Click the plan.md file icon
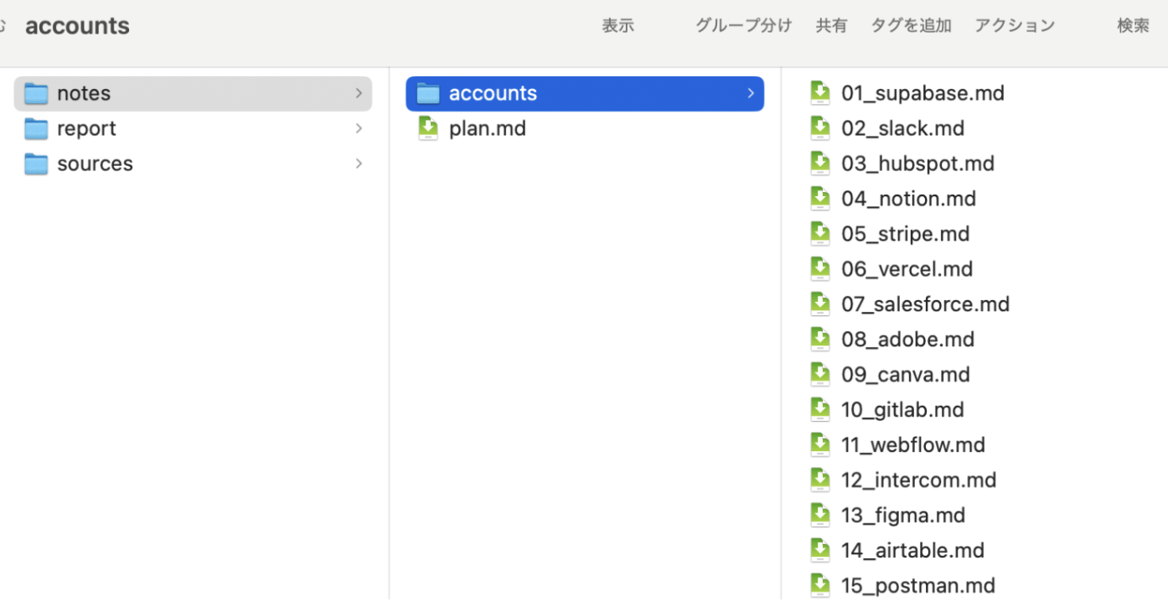This screenshot has width=1168, height=602. coord(428,128)
